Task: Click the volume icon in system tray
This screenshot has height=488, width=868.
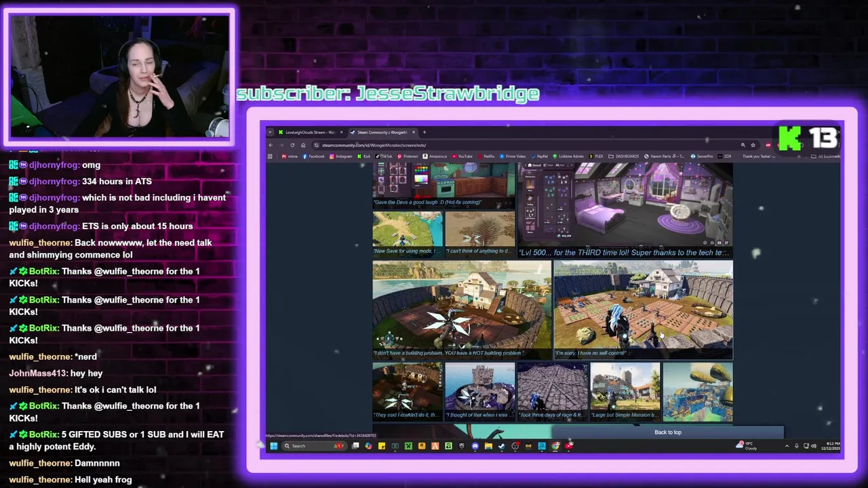Action: [x=814, y=446]
